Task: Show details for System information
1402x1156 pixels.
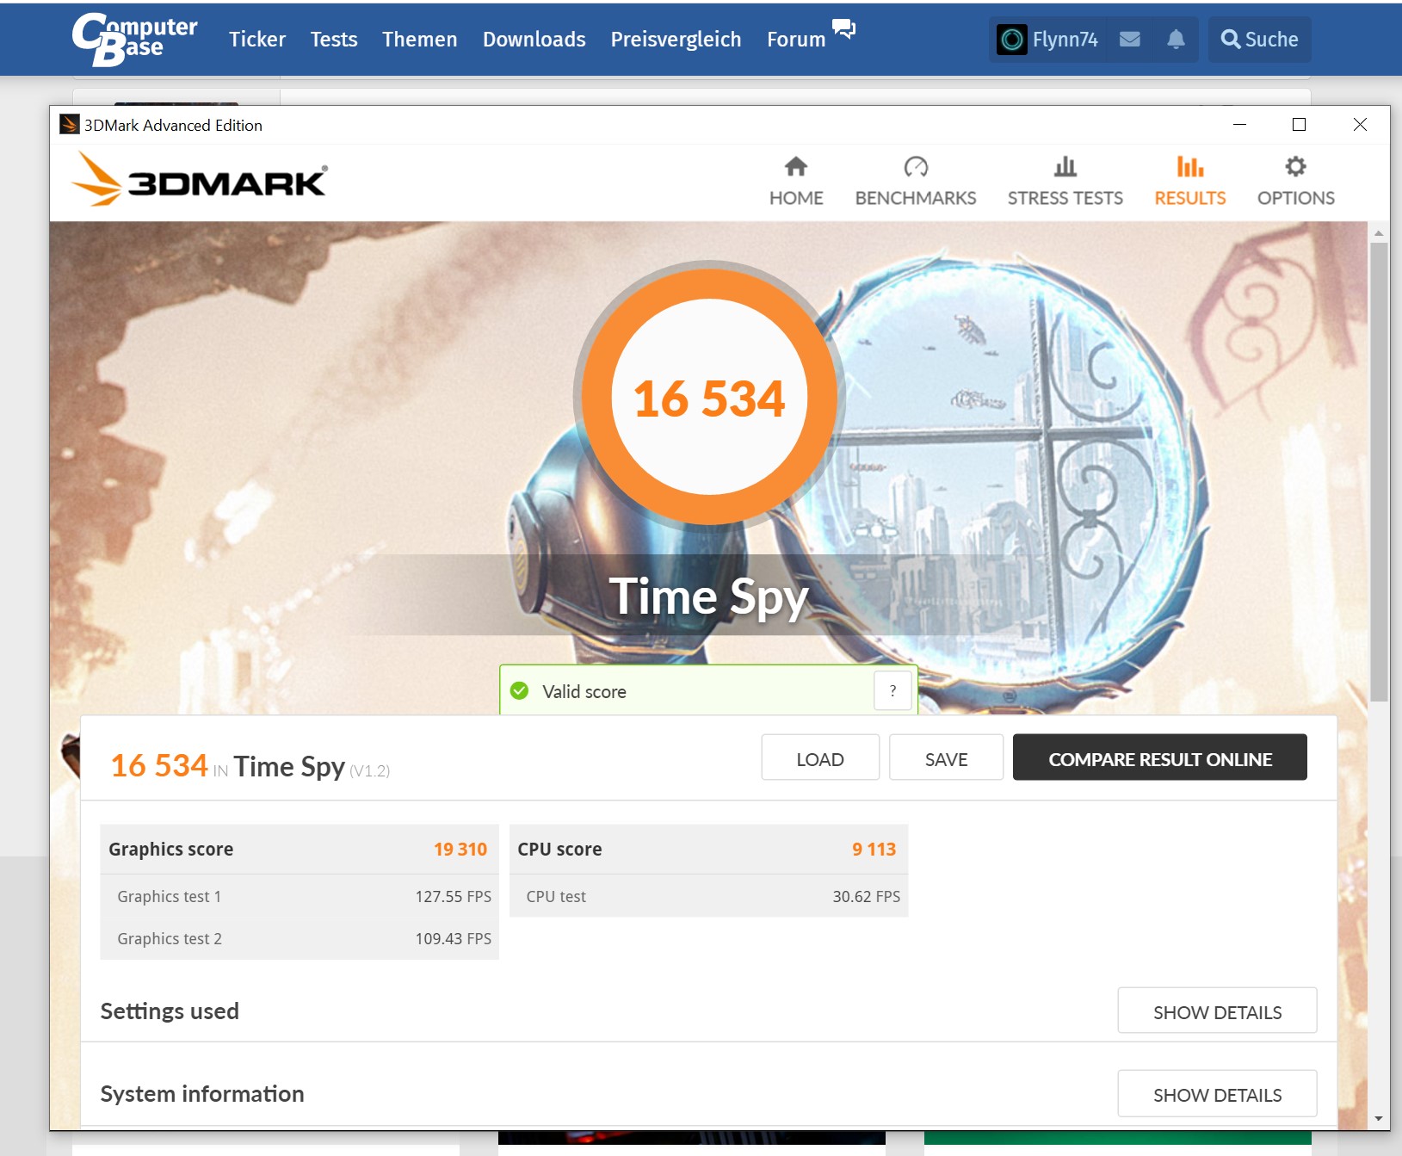Action: (x=1217, y=1093)
